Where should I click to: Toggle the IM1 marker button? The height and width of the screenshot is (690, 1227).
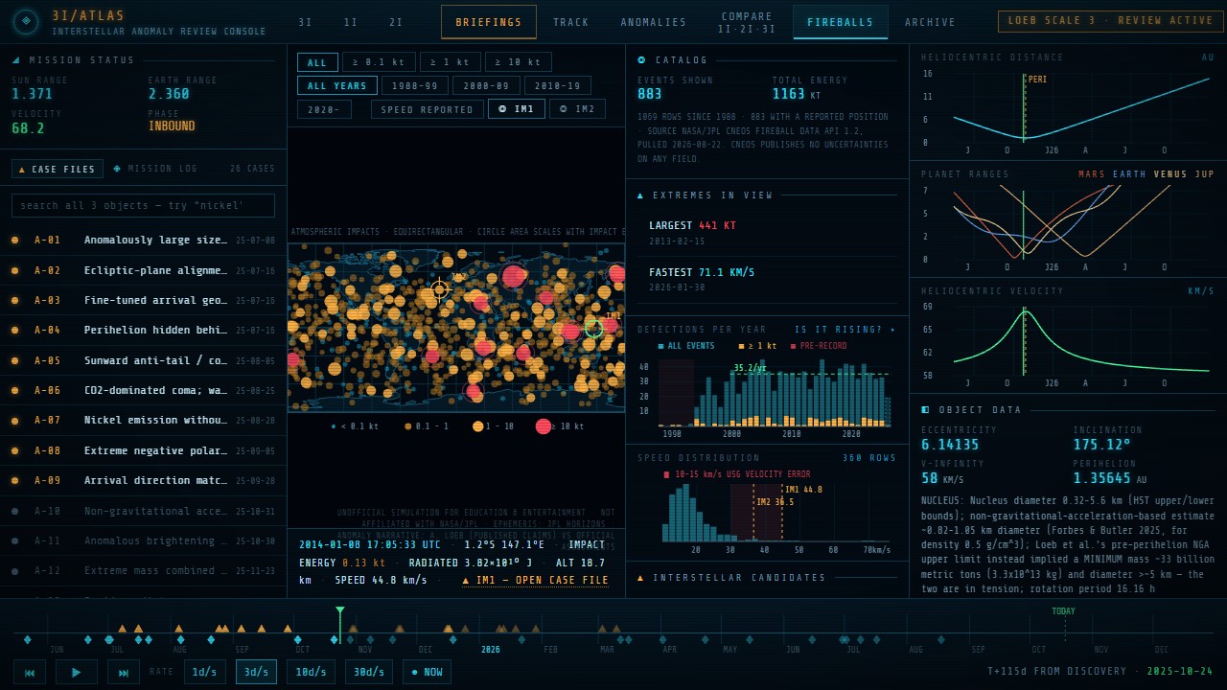click(x=517, y=109)
